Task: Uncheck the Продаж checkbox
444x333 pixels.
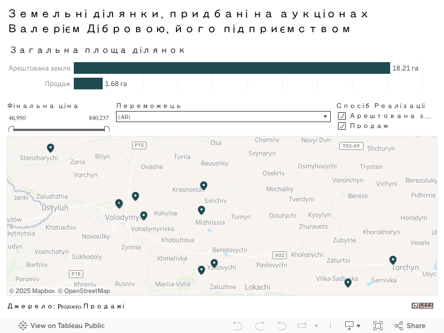Action: 342,126
